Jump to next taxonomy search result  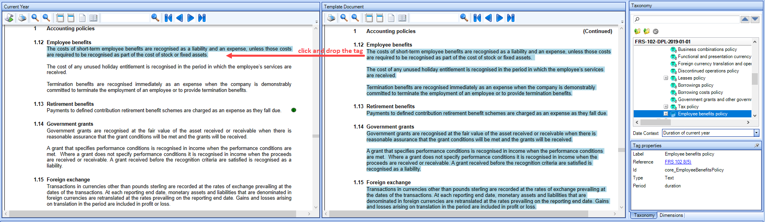coord(755,19)
